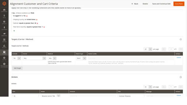Screen dimensions: 187x105
Task: Click the Save Rule button
Action: (179, 4)
